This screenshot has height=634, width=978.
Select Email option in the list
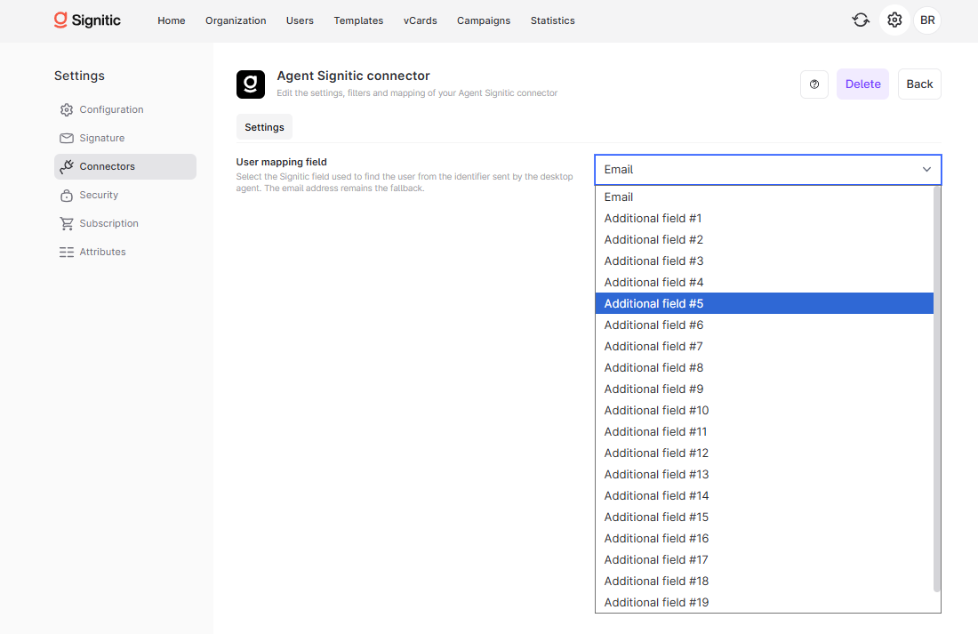coord(764,197)
